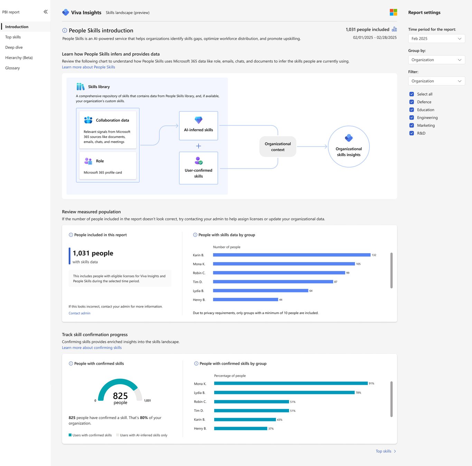Click the skills data chart scrollbar
Image resolution: width=472 pixels, height=466 pixels.
(x=391, y=270)
